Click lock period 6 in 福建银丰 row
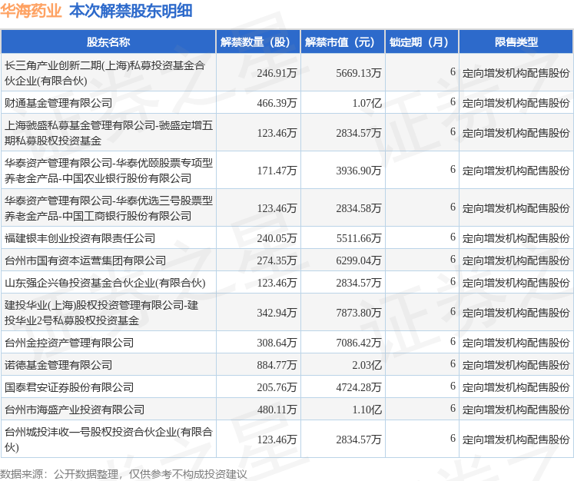The width and height of the screenshot is (574, 481). pyautogui.click(x=453, y=237)
